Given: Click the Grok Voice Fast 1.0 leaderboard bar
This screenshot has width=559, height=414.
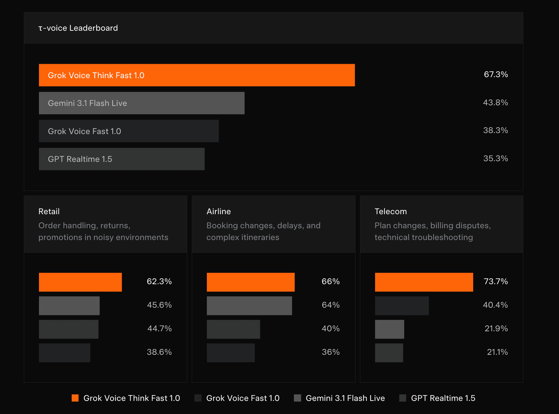Looking at the screenshot, I should 129,131.
